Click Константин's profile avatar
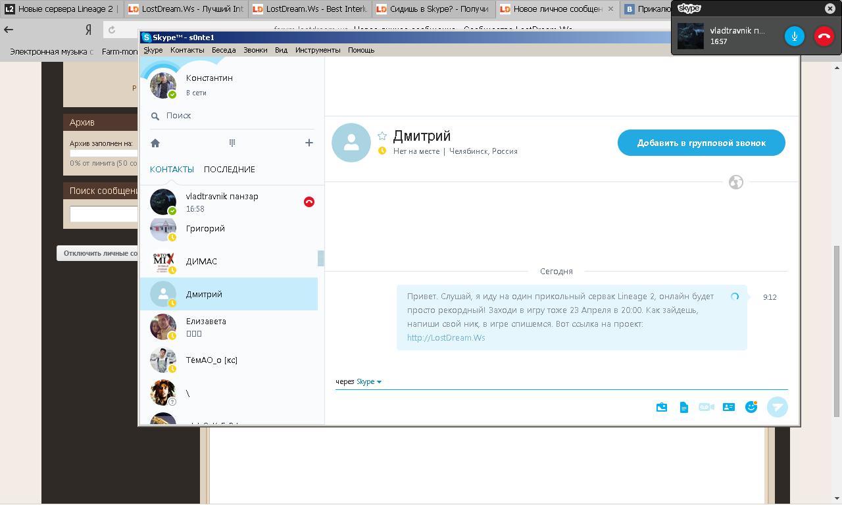Viewport: 842px width, 505px height. (x=163, y=85)
